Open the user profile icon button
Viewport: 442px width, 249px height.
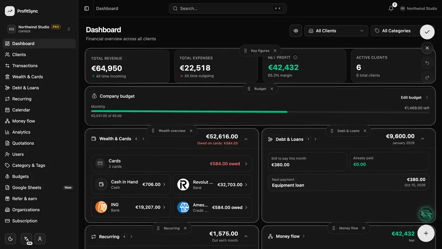click(x=40, y=239)
